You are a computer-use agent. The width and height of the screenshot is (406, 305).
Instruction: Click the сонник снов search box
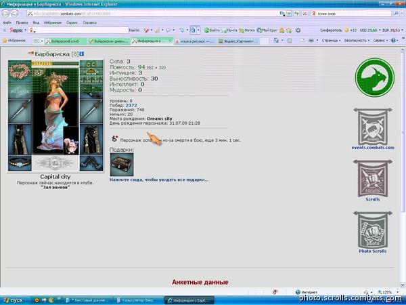(351, 14)
